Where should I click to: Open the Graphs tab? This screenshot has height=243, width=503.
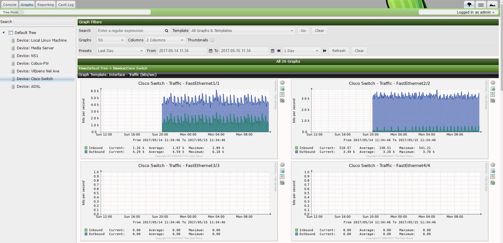pos(27,5)
